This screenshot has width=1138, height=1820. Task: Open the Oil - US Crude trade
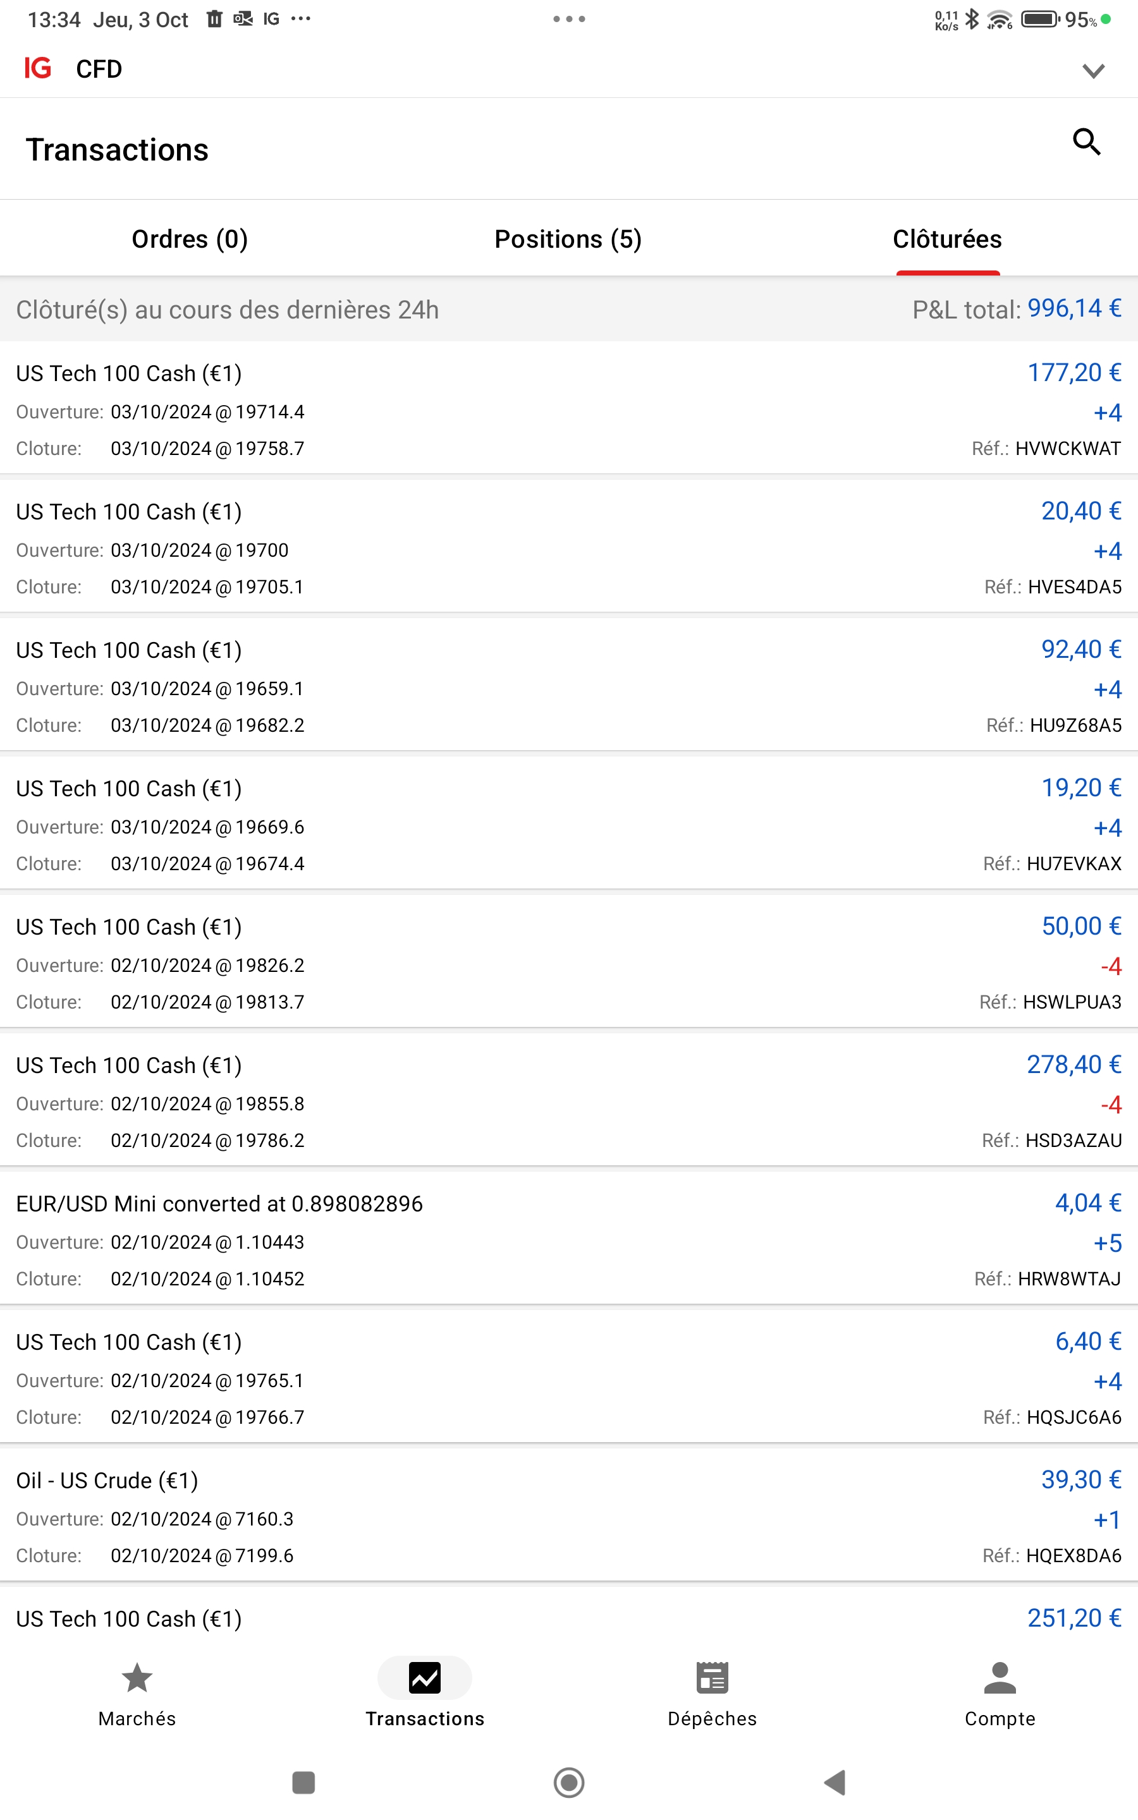point(569,1518)
